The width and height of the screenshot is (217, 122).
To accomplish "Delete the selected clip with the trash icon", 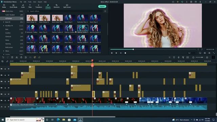I will coord(12,57).
